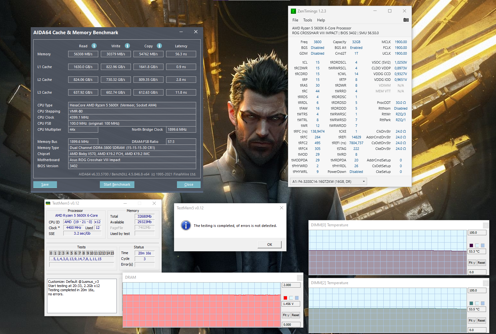Click the Memory Type field DDR4-3800 SDRAM

132,148
